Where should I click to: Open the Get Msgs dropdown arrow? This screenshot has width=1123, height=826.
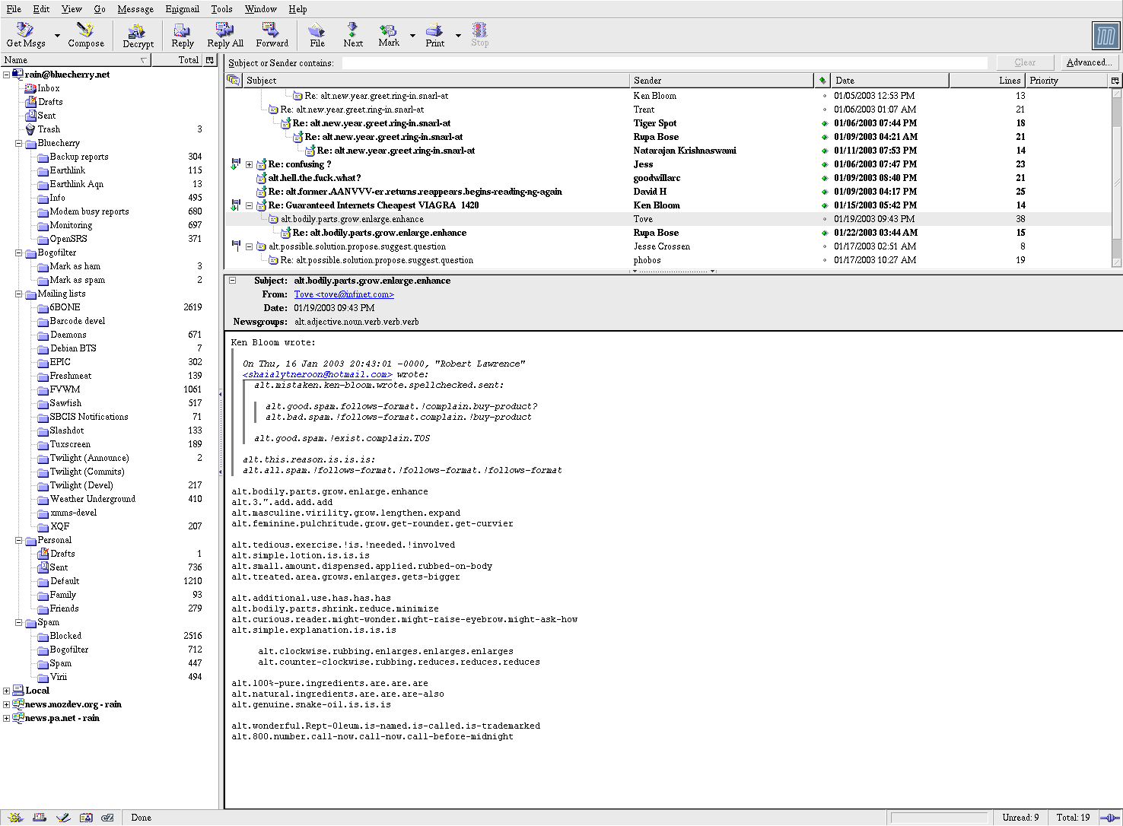(57, 35)
